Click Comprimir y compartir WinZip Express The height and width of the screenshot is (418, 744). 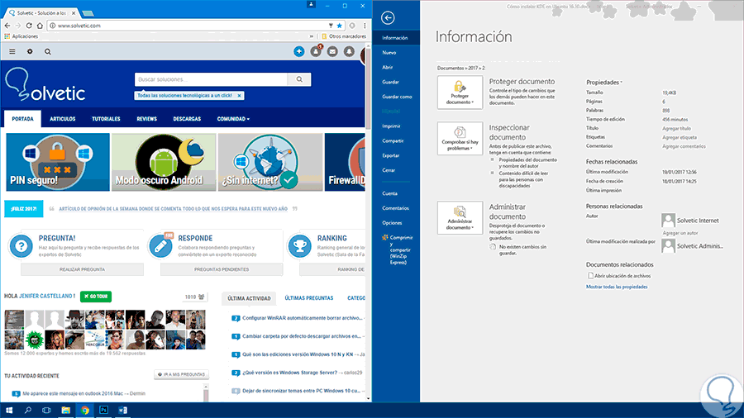point(398,249)
